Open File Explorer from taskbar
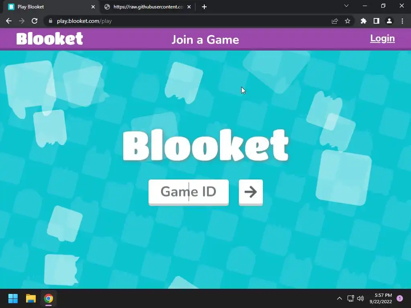The image size is (411, 308). point(31,298)
